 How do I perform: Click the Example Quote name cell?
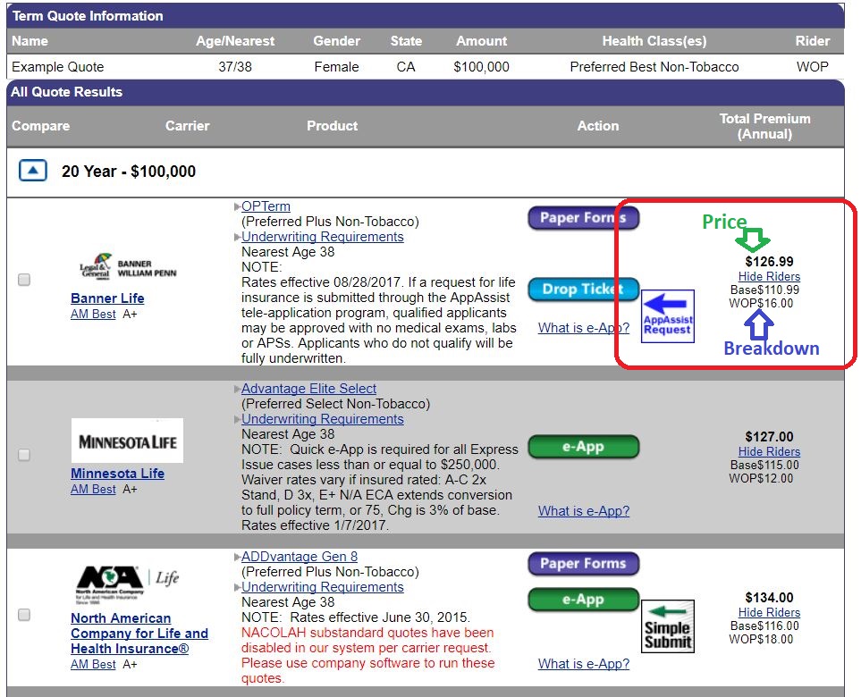tap(57, 67)
